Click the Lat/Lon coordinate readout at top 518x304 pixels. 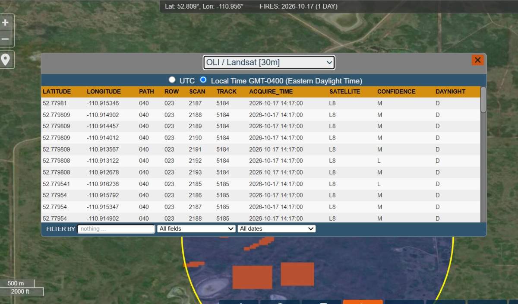tap(204, 6)
